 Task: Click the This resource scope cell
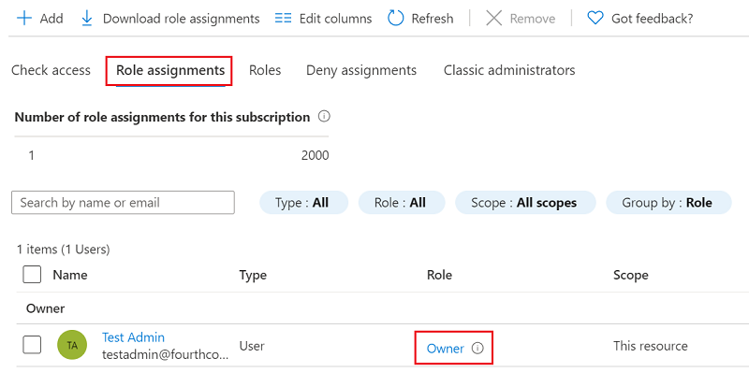[651, 346]
